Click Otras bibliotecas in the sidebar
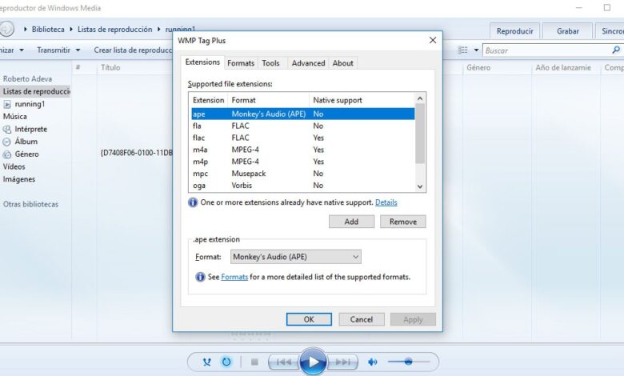This screenshot has width=624, height=376. coord(30,205)
